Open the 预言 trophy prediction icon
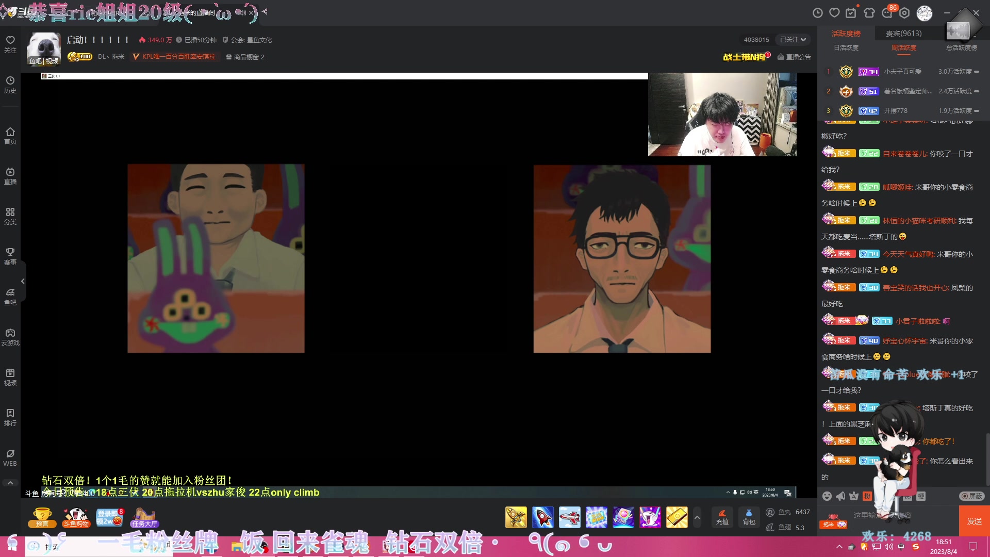The image size is (990, 557). click(x=42, y=517)
